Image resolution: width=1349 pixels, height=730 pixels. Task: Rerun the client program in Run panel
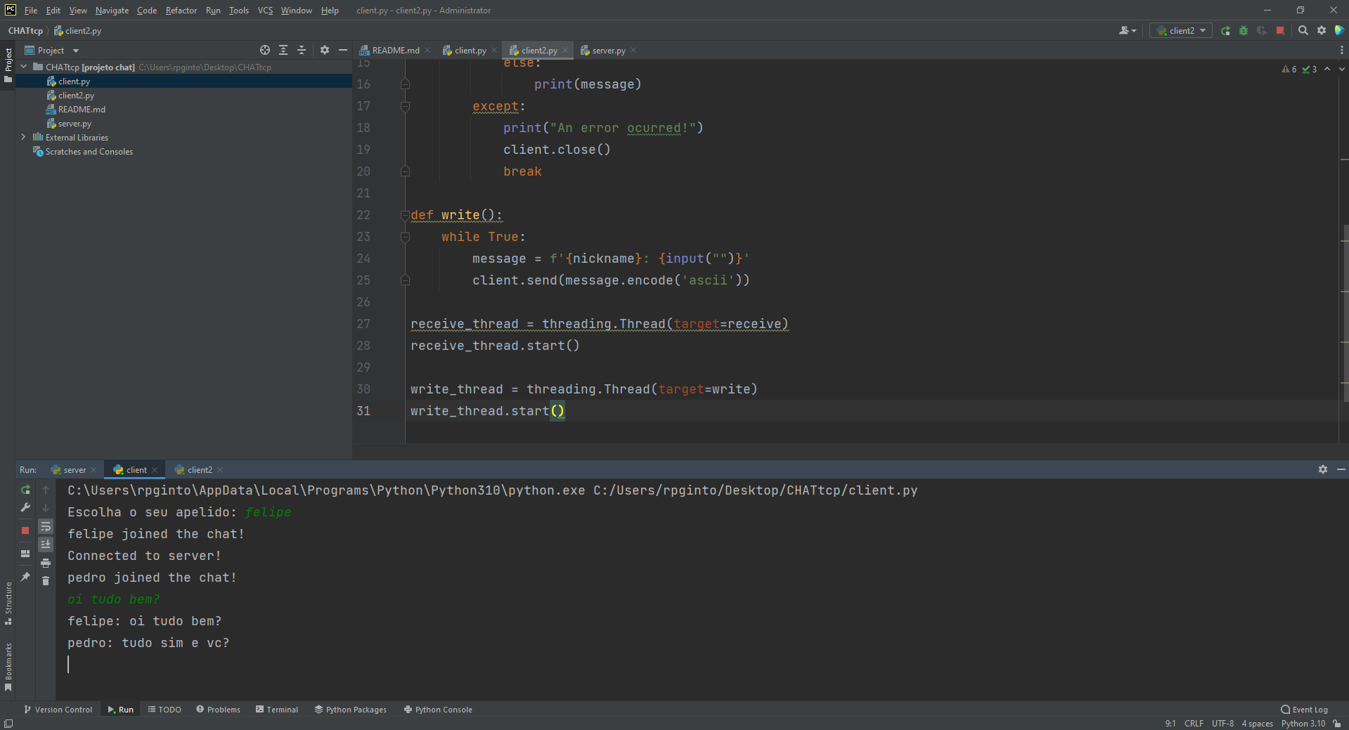(x=25, y=490)
